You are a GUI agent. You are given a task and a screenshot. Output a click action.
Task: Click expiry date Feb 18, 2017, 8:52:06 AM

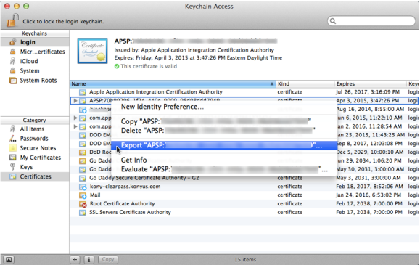click(x=369, y=186)
